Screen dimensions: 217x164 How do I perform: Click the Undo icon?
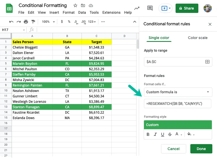click(12, 22)
